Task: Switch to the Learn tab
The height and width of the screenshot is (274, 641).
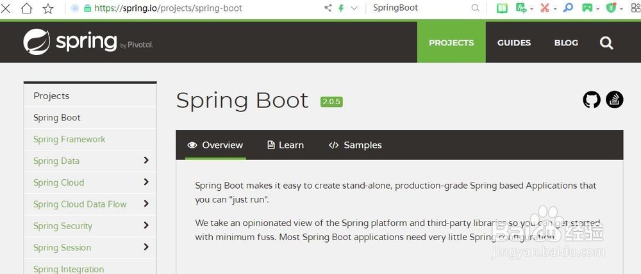Action: [x=285, y=145]
